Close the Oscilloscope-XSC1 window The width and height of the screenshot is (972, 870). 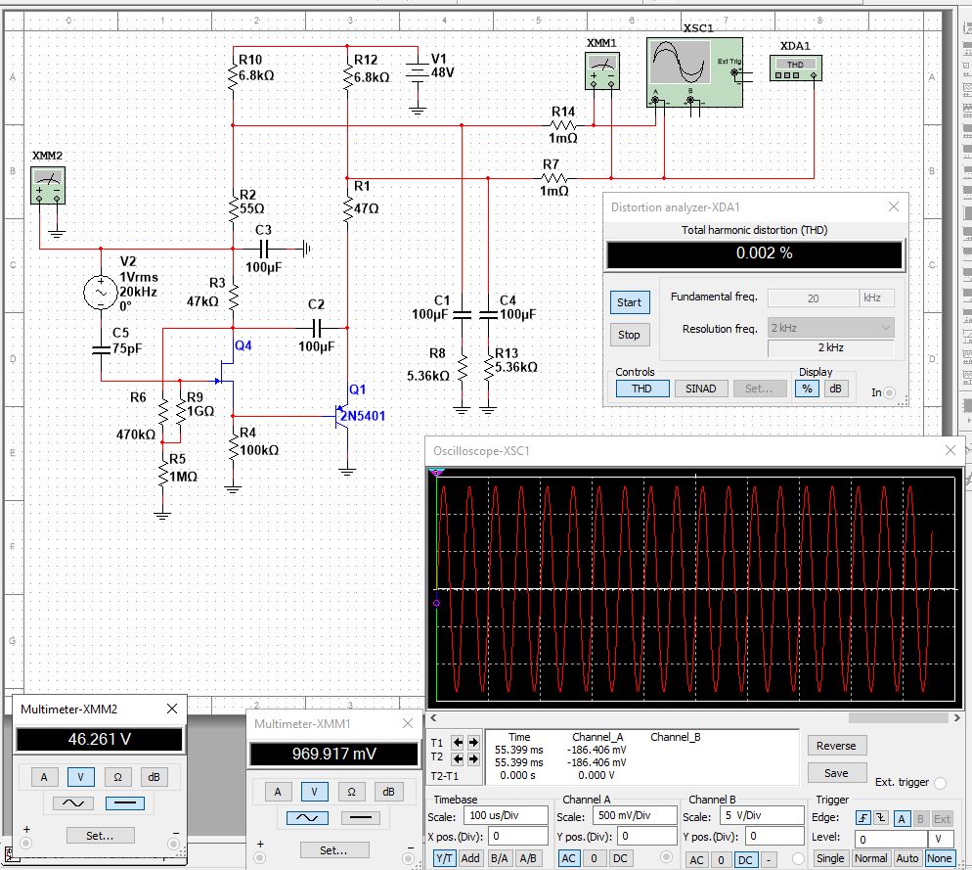tap(950, 450)
